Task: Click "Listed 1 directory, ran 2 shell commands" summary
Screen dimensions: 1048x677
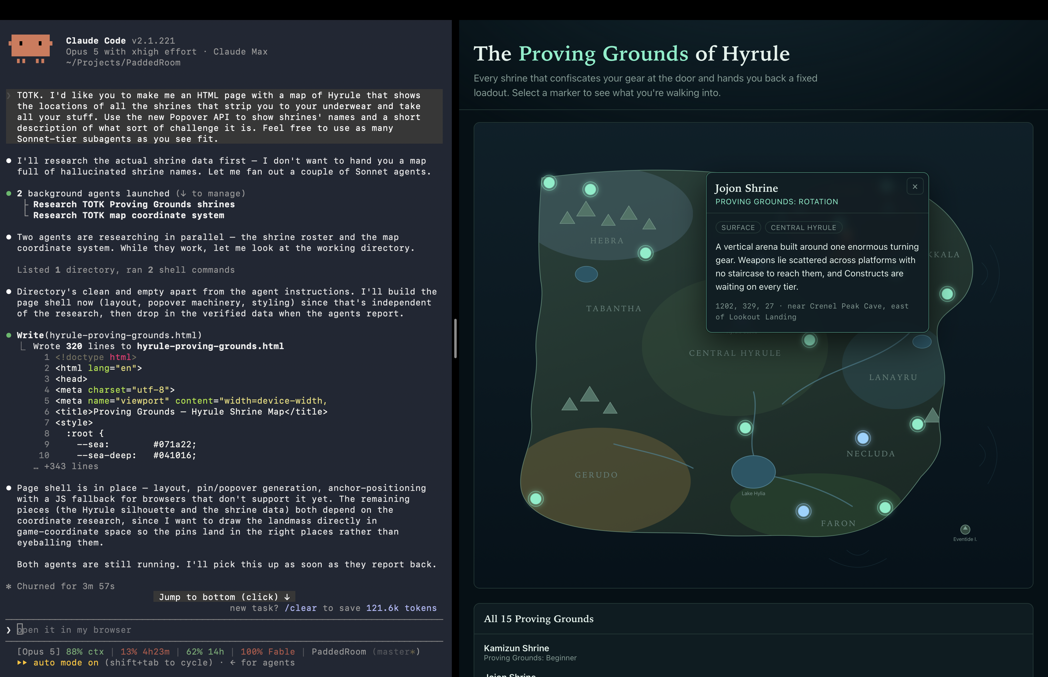Action: pos(126,270)
